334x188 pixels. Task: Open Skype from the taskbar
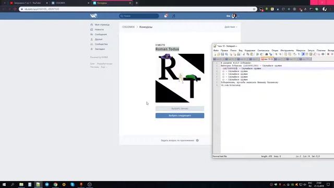tap(73, 184)
